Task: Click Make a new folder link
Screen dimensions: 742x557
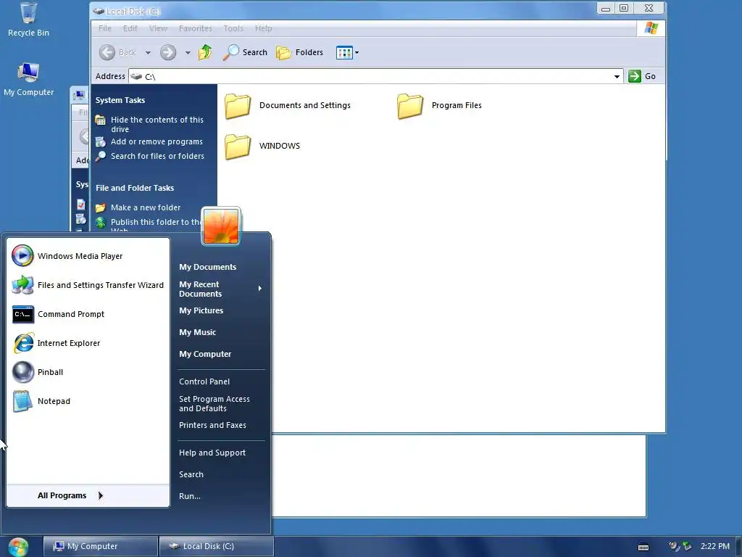Action: (x=138, y=207)
